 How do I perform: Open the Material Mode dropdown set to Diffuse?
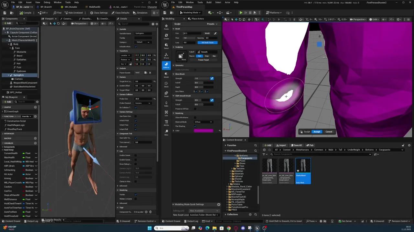pyautogui.click(x=203, y=122)
